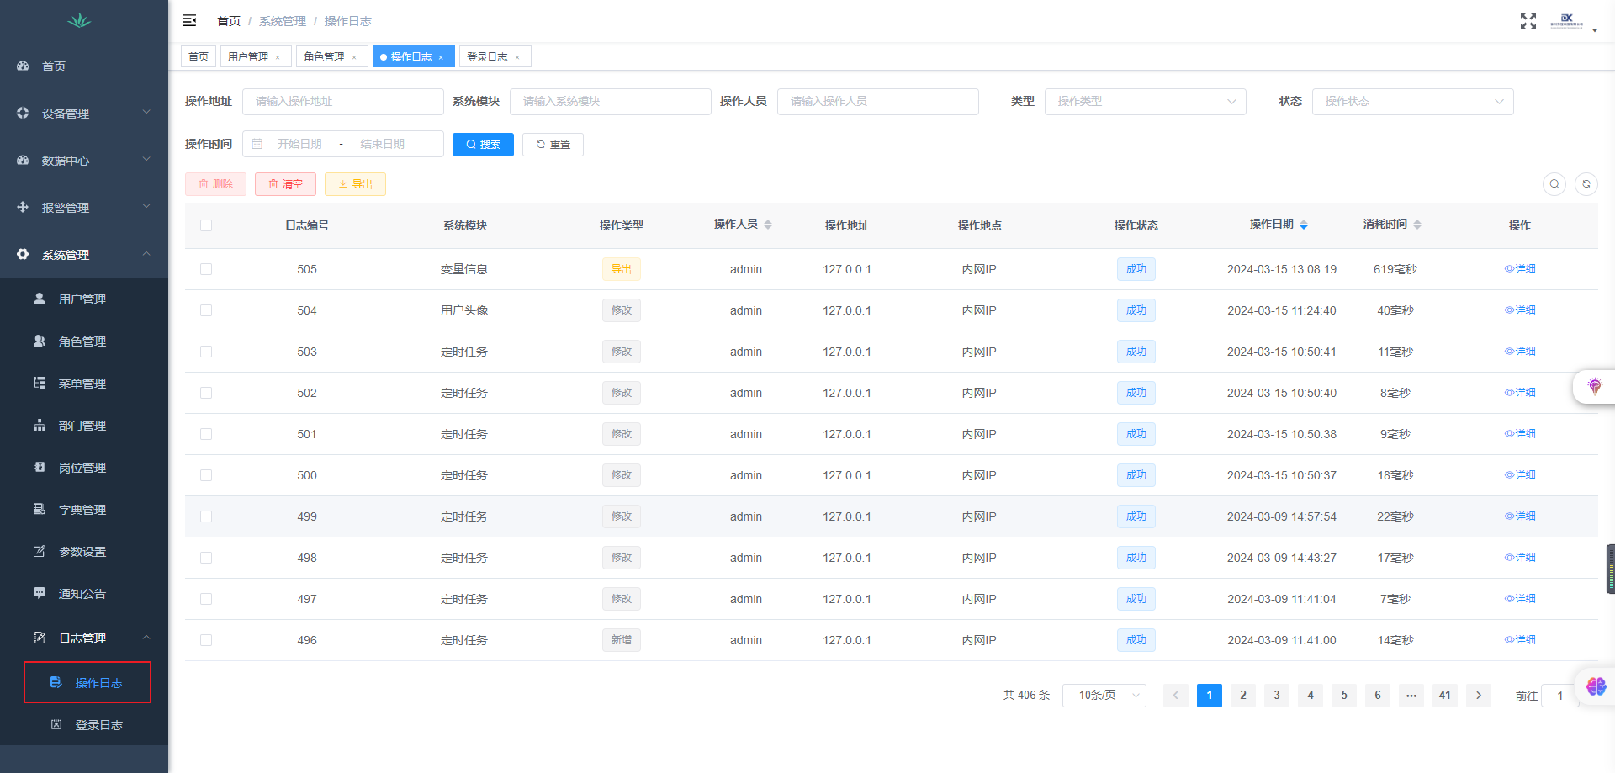The height and width of the screenshot is (773, 1615).
Task: Select checkbox for log 503
Action: 206,352
